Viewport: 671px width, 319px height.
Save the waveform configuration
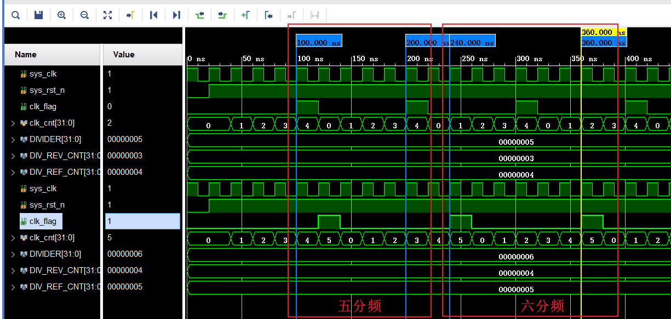(x=38, y=15)
